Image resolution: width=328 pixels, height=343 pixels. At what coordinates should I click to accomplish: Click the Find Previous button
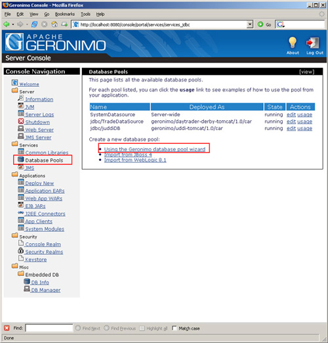120,328
